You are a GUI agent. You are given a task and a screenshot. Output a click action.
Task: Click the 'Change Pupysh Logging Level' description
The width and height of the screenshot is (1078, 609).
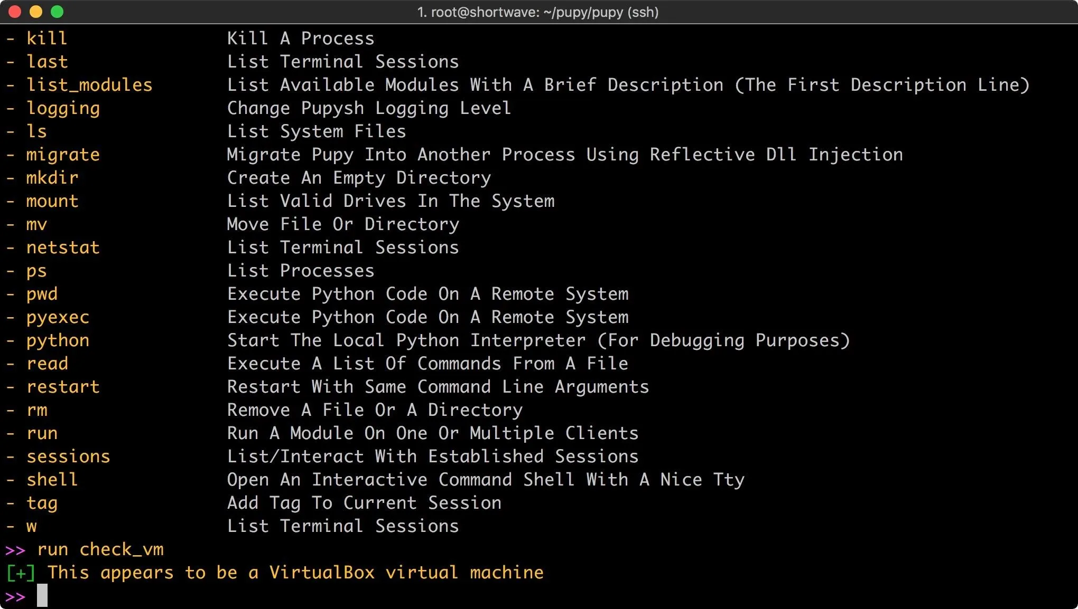point(369,108)
